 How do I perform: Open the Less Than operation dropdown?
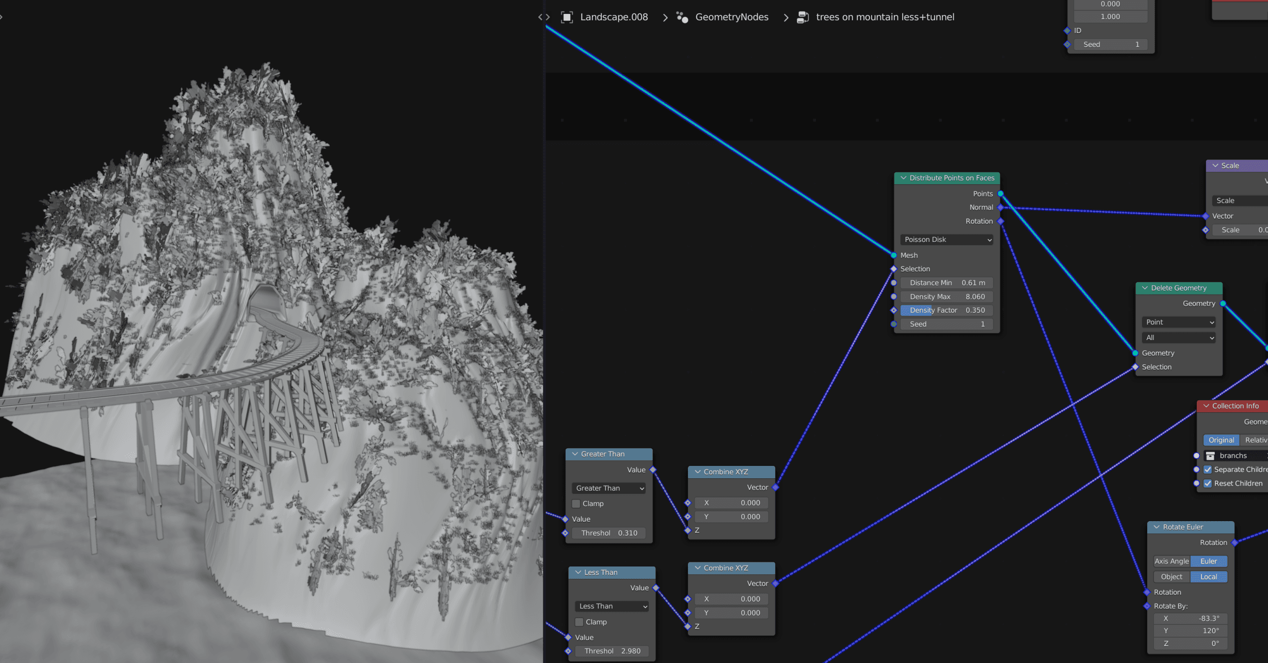coord(612,606)
